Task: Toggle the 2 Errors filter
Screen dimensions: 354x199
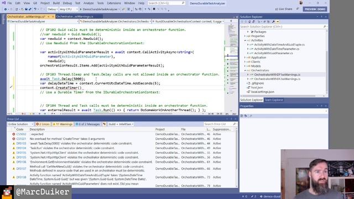Action: (x=43, y=124)
